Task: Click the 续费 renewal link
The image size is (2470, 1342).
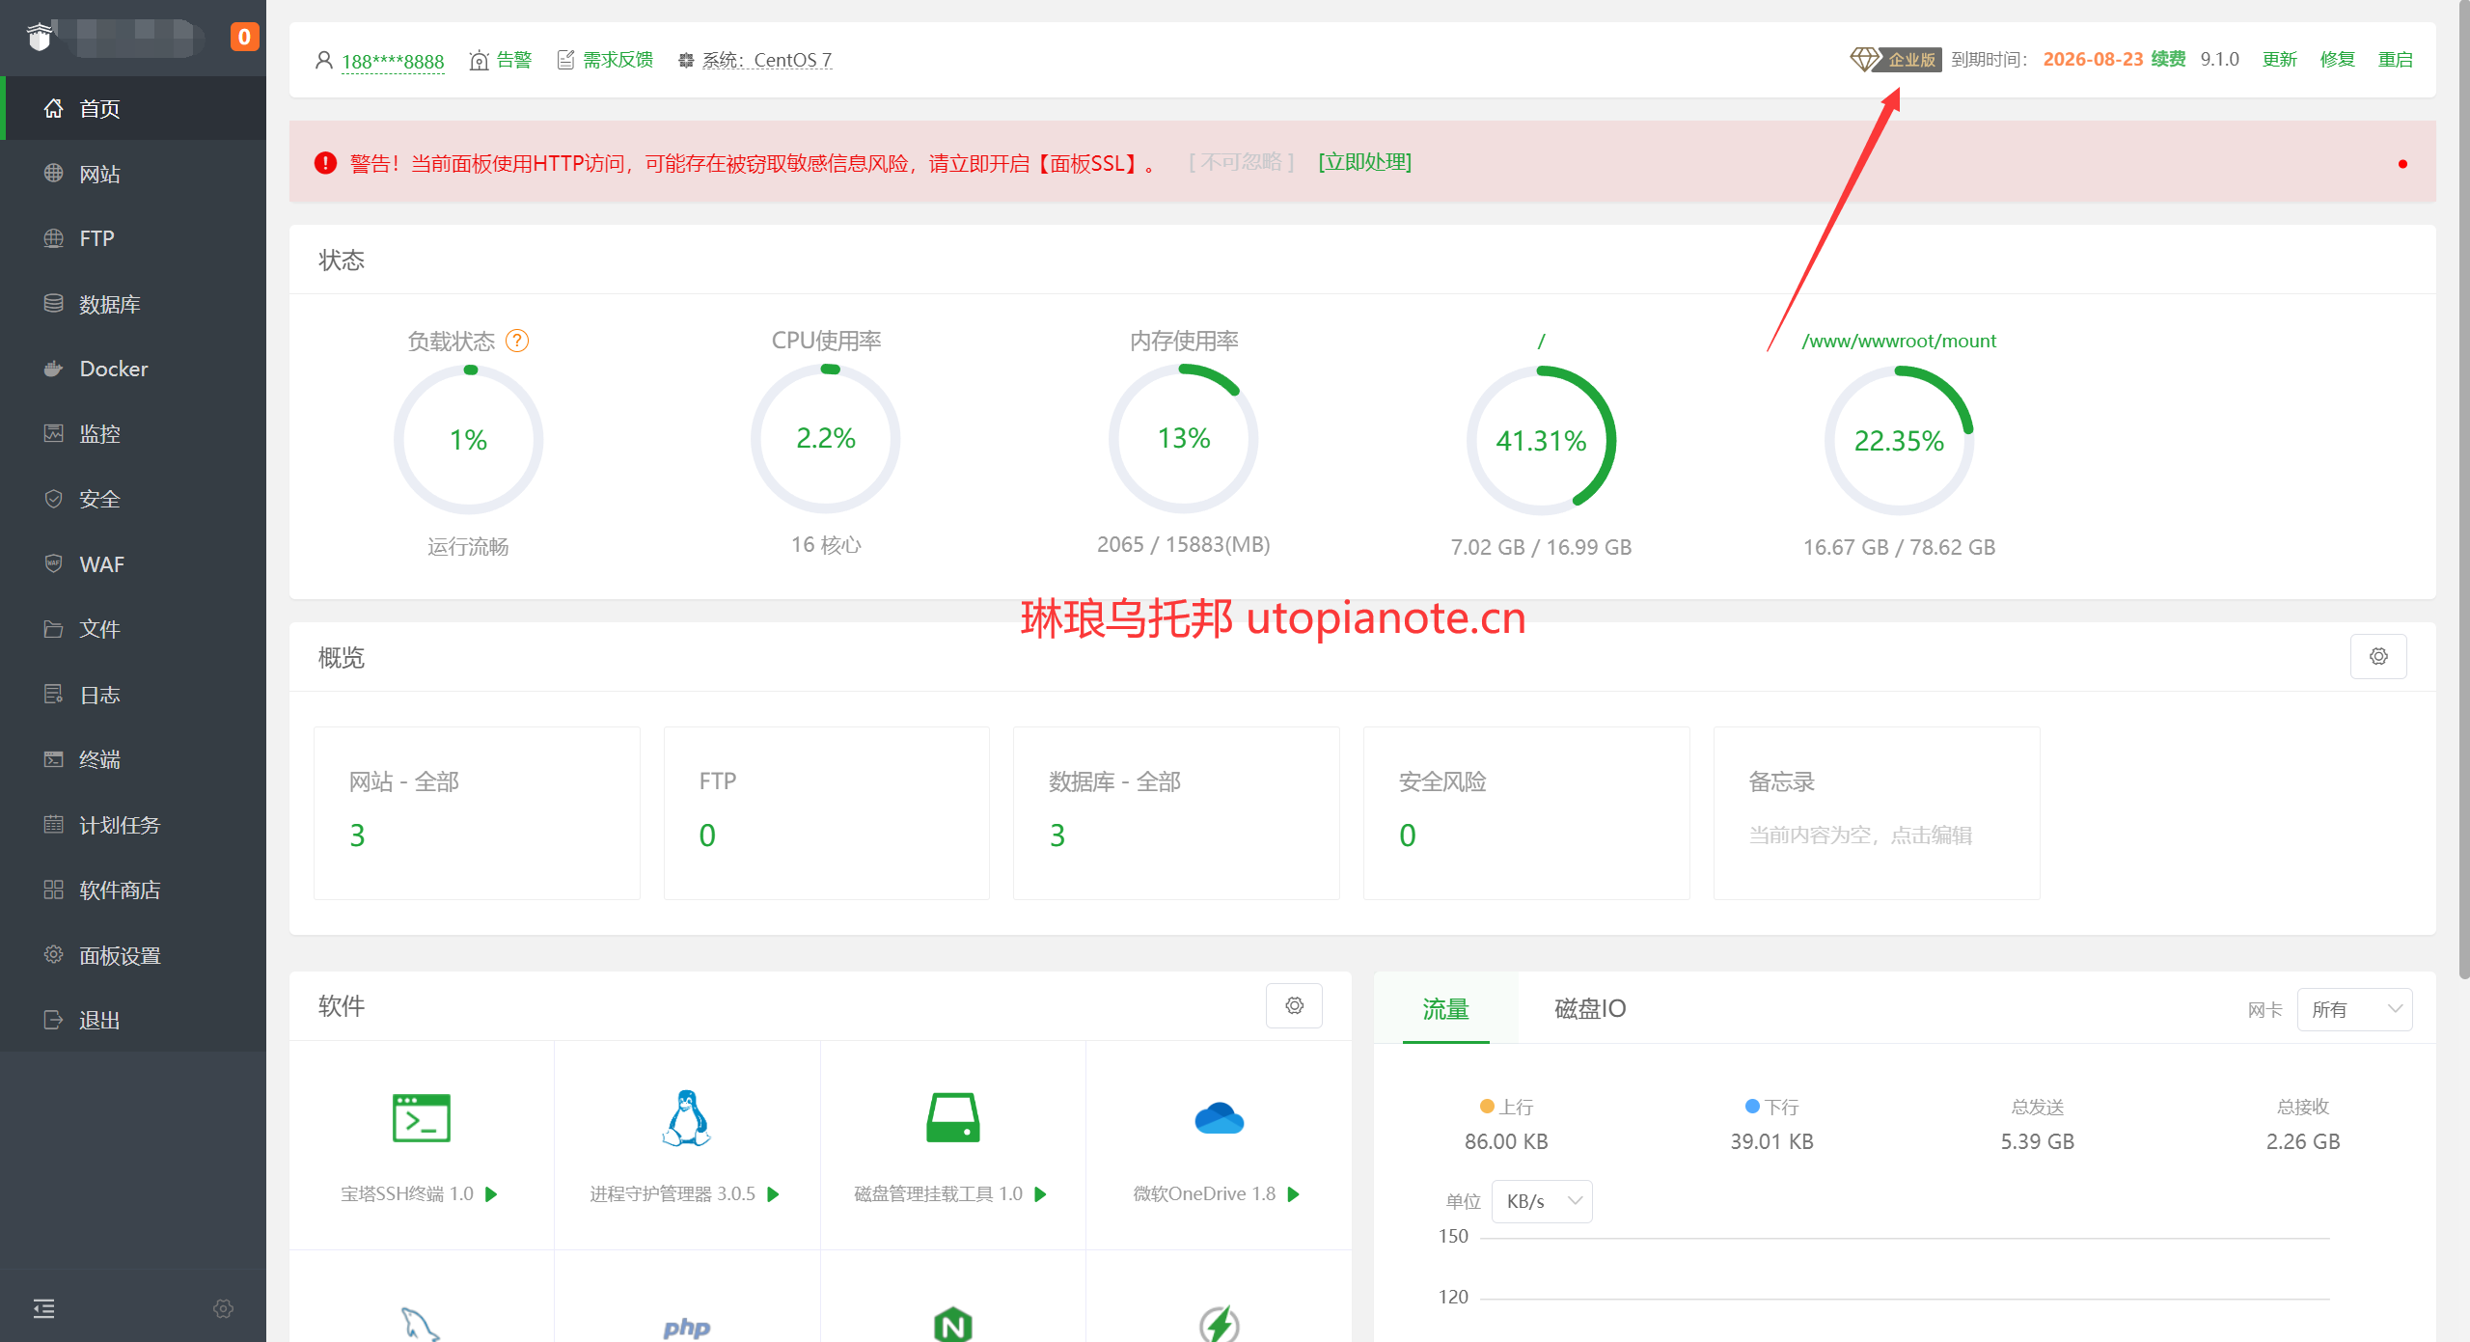Action: point(2168,59)
